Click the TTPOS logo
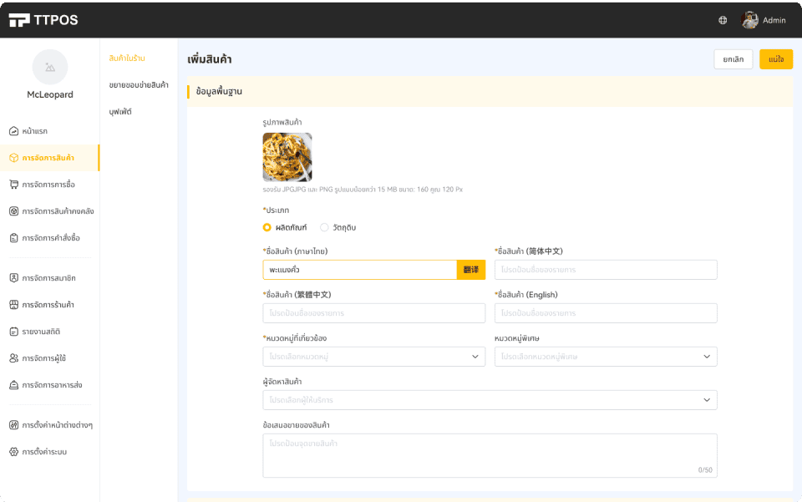Viewport: 802px width, 502px height. coord(43,20)
